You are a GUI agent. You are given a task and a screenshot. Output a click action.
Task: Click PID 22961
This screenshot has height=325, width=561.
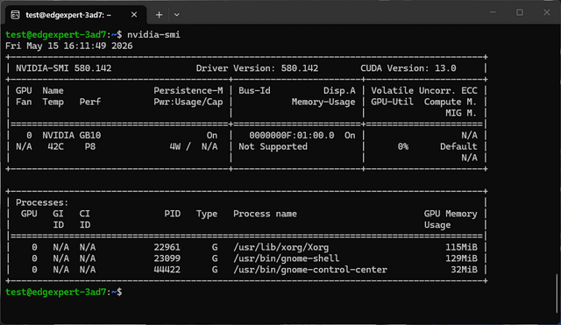(x=167, y=247)
